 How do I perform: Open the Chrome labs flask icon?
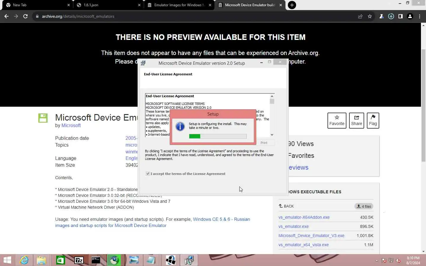pyautogui.click(x=382, y=16)
